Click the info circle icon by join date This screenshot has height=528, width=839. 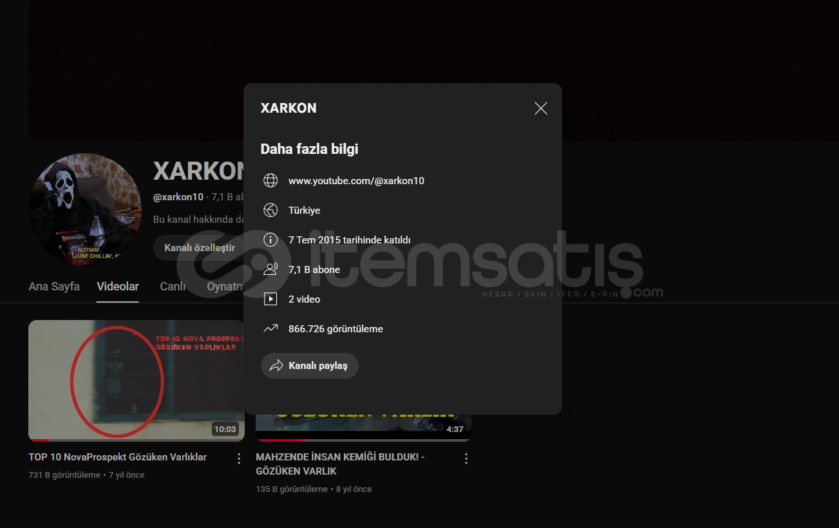coord(270,240)
